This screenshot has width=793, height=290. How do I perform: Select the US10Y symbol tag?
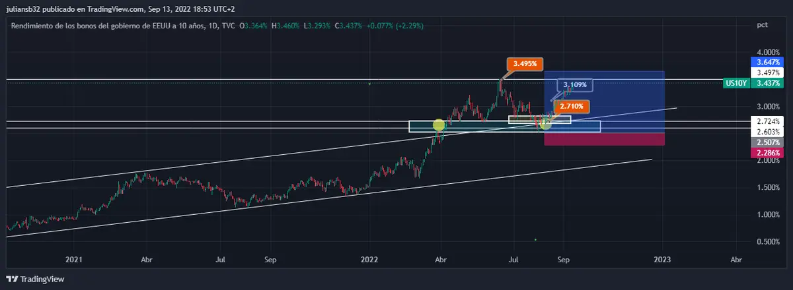coord(736,83)
